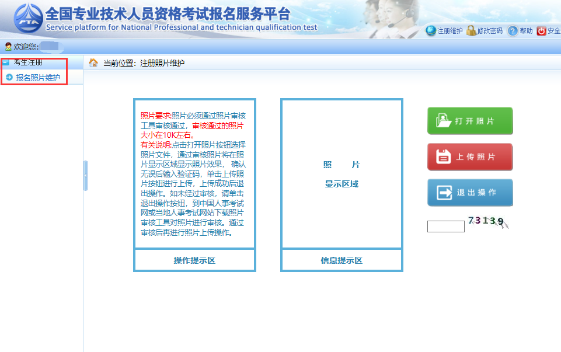Toggle the sidebar splitter handle

coord(85,176)
